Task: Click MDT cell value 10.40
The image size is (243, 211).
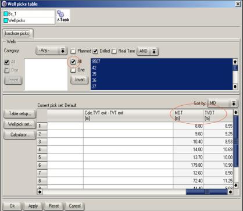Action: point(188,141)
